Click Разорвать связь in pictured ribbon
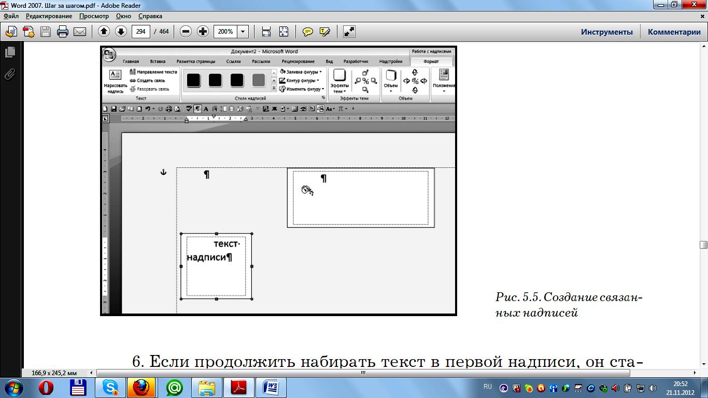This screenshot has height=398, width=708. pos(150,89)
